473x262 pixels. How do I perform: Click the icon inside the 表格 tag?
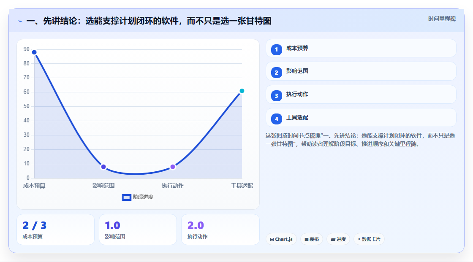[x=307, y=239]
